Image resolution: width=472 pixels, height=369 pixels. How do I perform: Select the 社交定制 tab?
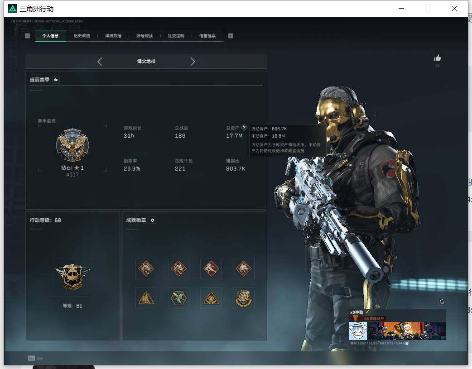[x=176, y=36]
